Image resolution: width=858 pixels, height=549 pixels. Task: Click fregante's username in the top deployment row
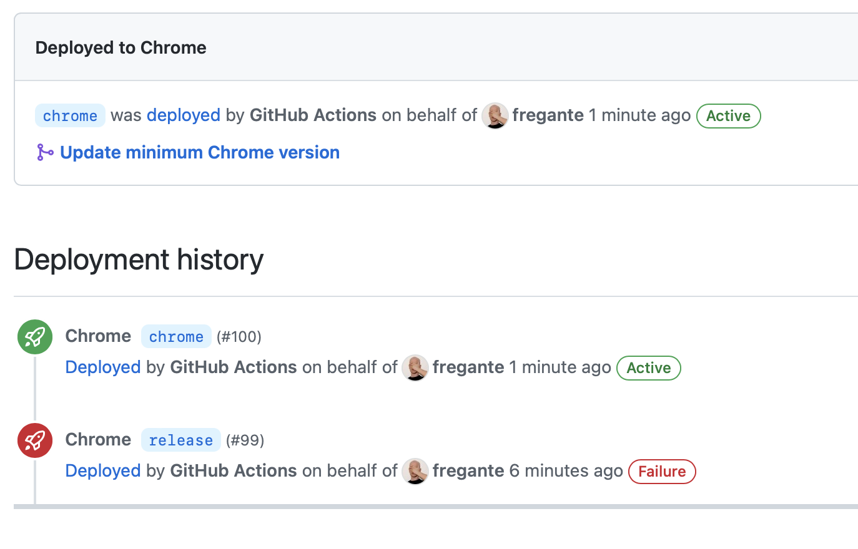tap(548, 115)
